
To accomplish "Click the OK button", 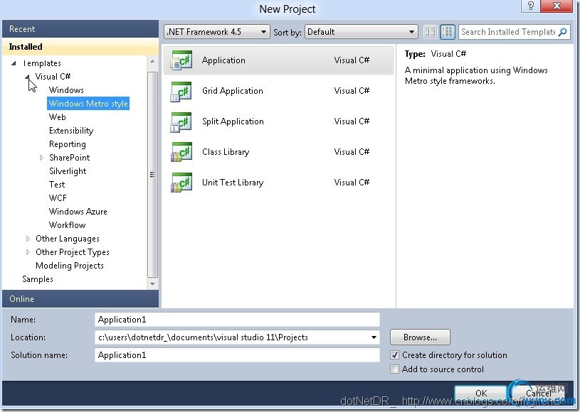I will coord(480,393).
